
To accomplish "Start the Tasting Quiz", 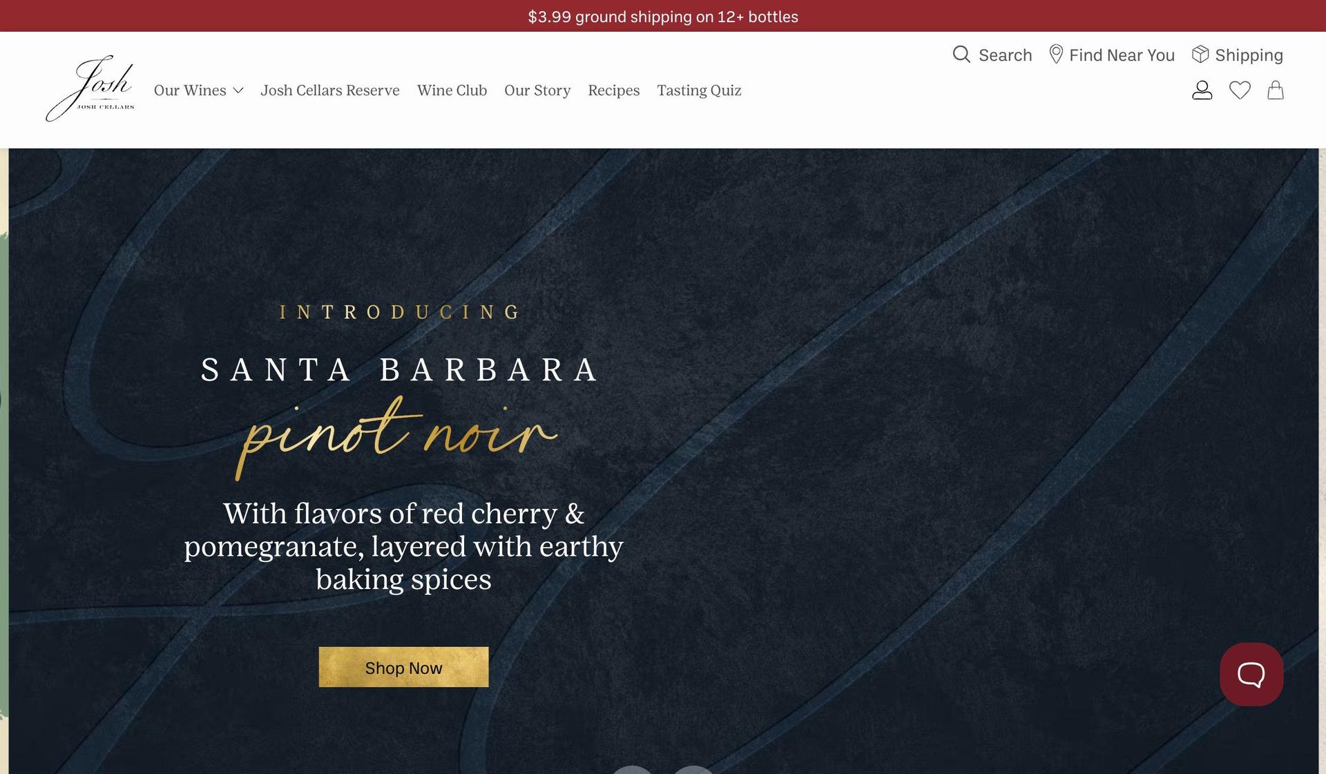I will click(699, 90).
